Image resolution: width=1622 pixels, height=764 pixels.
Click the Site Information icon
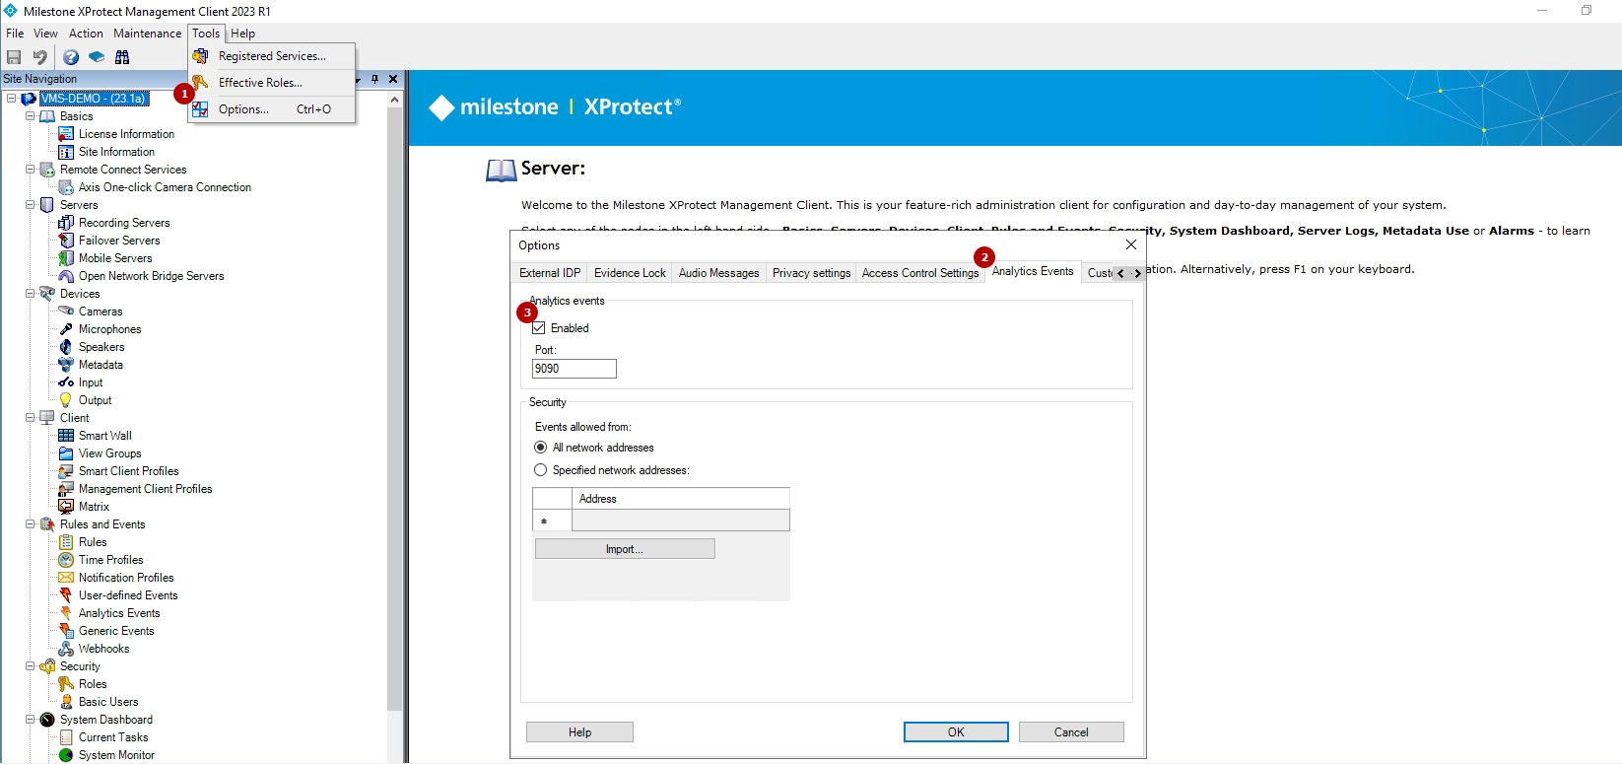[x=66, y=152]
